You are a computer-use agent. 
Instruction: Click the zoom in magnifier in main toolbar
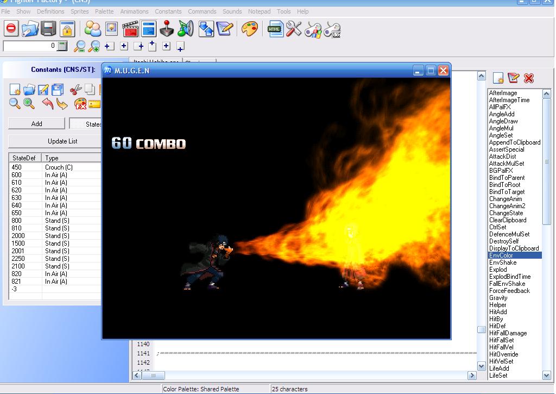[x=94, y=46]
